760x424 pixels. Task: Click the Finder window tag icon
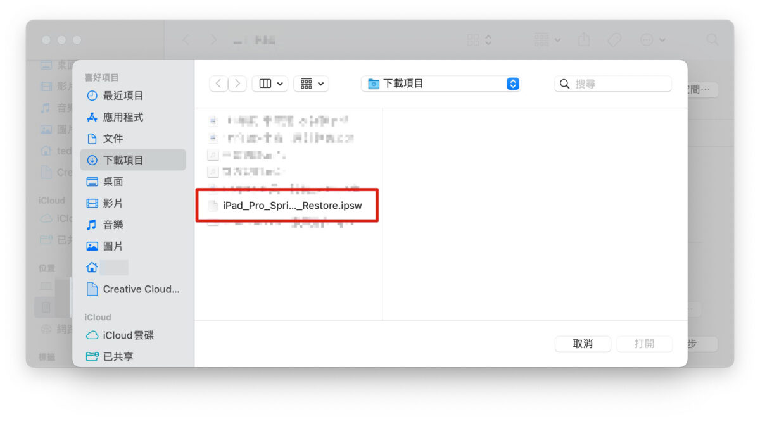pyautogui.click(x=614, y=40)
